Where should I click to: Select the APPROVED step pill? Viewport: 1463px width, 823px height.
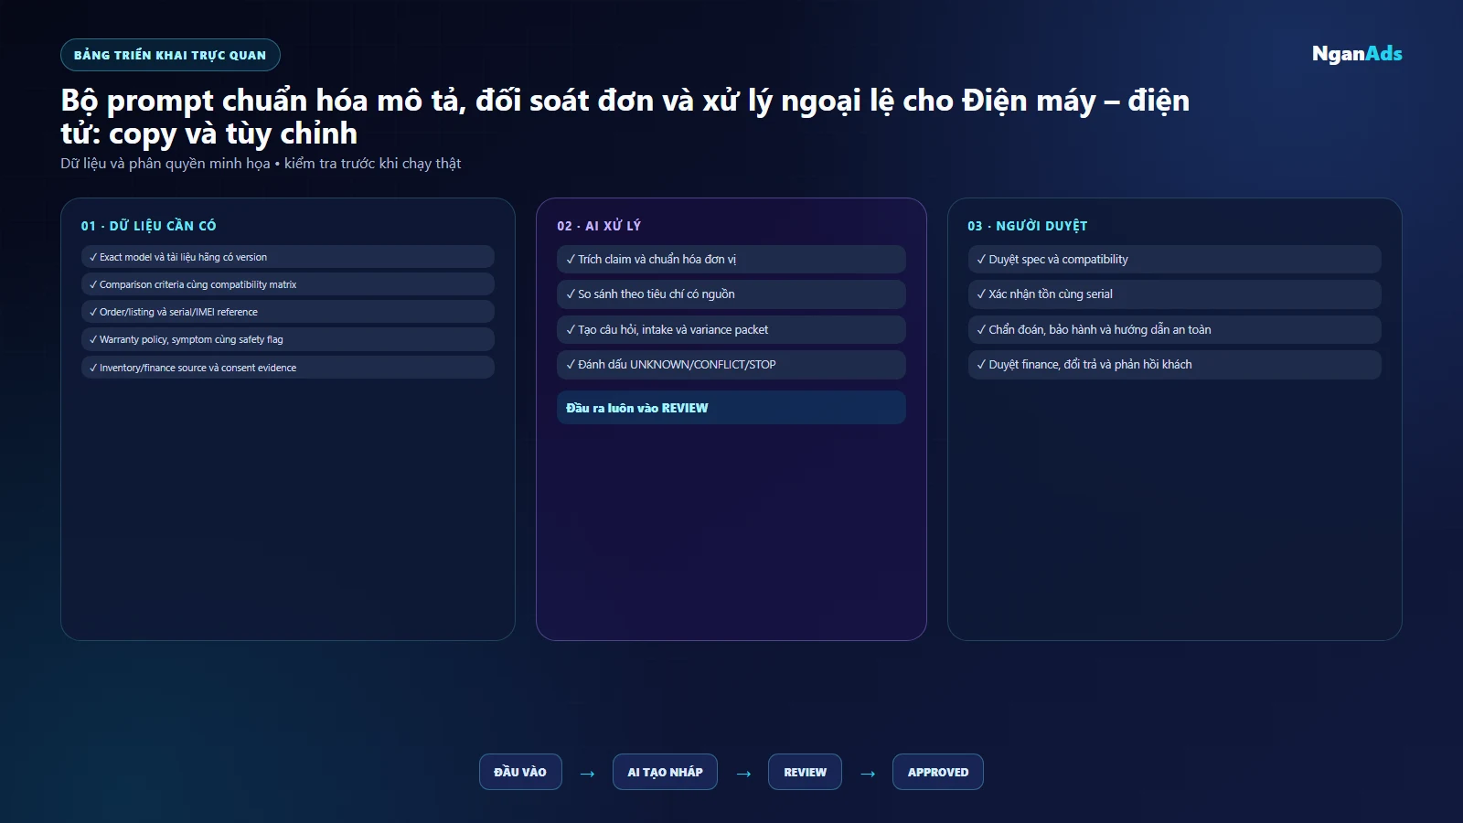[x=937, y=772]
